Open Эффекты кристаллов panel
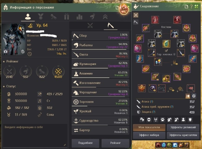Screen dimensions: 202x149 coord(183,135)
